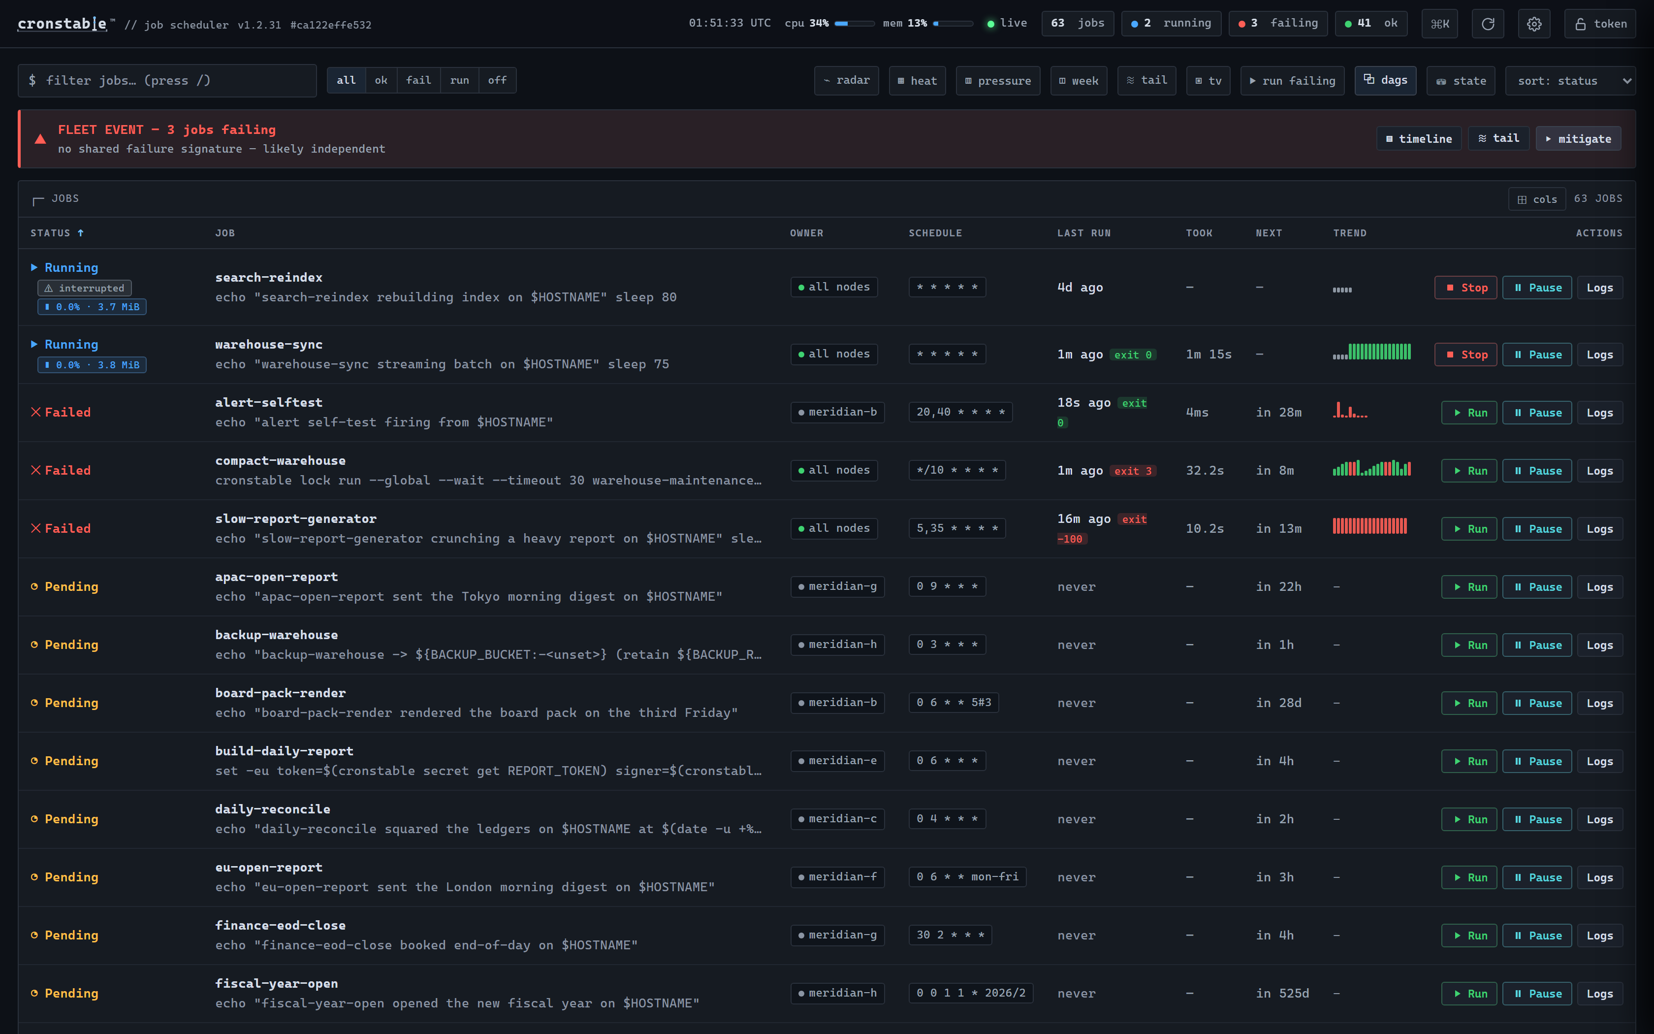Pause the compact-warehouse job
This screenshot has height=1034, width=1654.
(1537, 471)
